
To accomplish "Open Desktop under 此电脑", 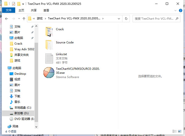I will point(20,74).
